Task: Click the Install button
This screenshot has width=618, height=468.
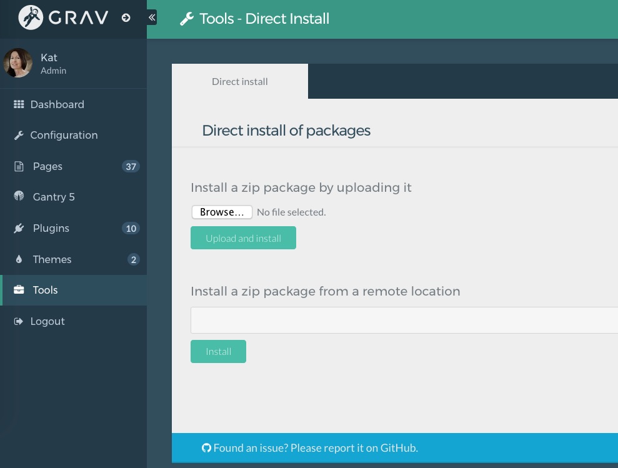Action: coord(218,352)
